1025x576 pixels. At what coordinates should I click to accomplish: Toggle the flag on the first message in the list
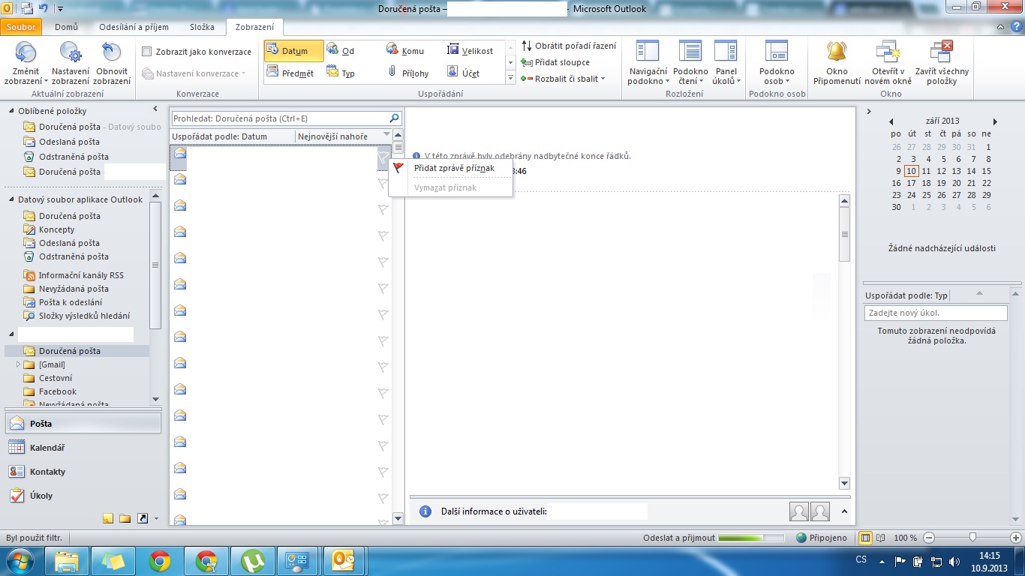click(x=383, y=157)
